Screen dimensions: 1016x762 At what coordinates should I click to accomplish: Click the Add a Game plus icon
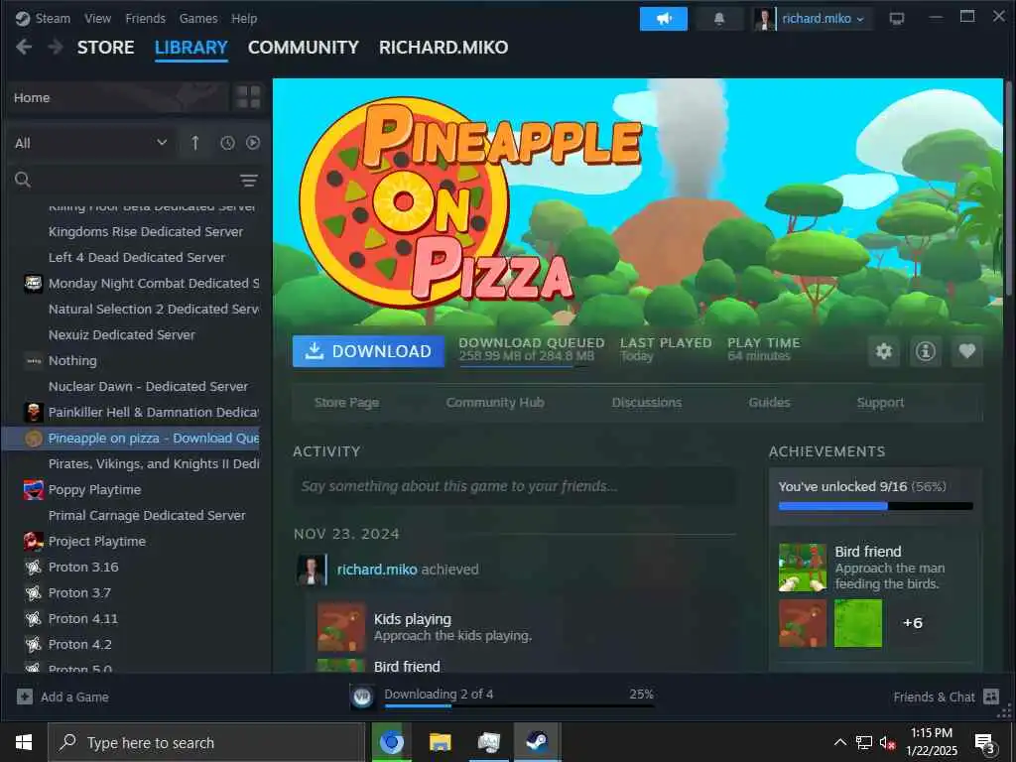pyautogui.click(x=25, y=697)
